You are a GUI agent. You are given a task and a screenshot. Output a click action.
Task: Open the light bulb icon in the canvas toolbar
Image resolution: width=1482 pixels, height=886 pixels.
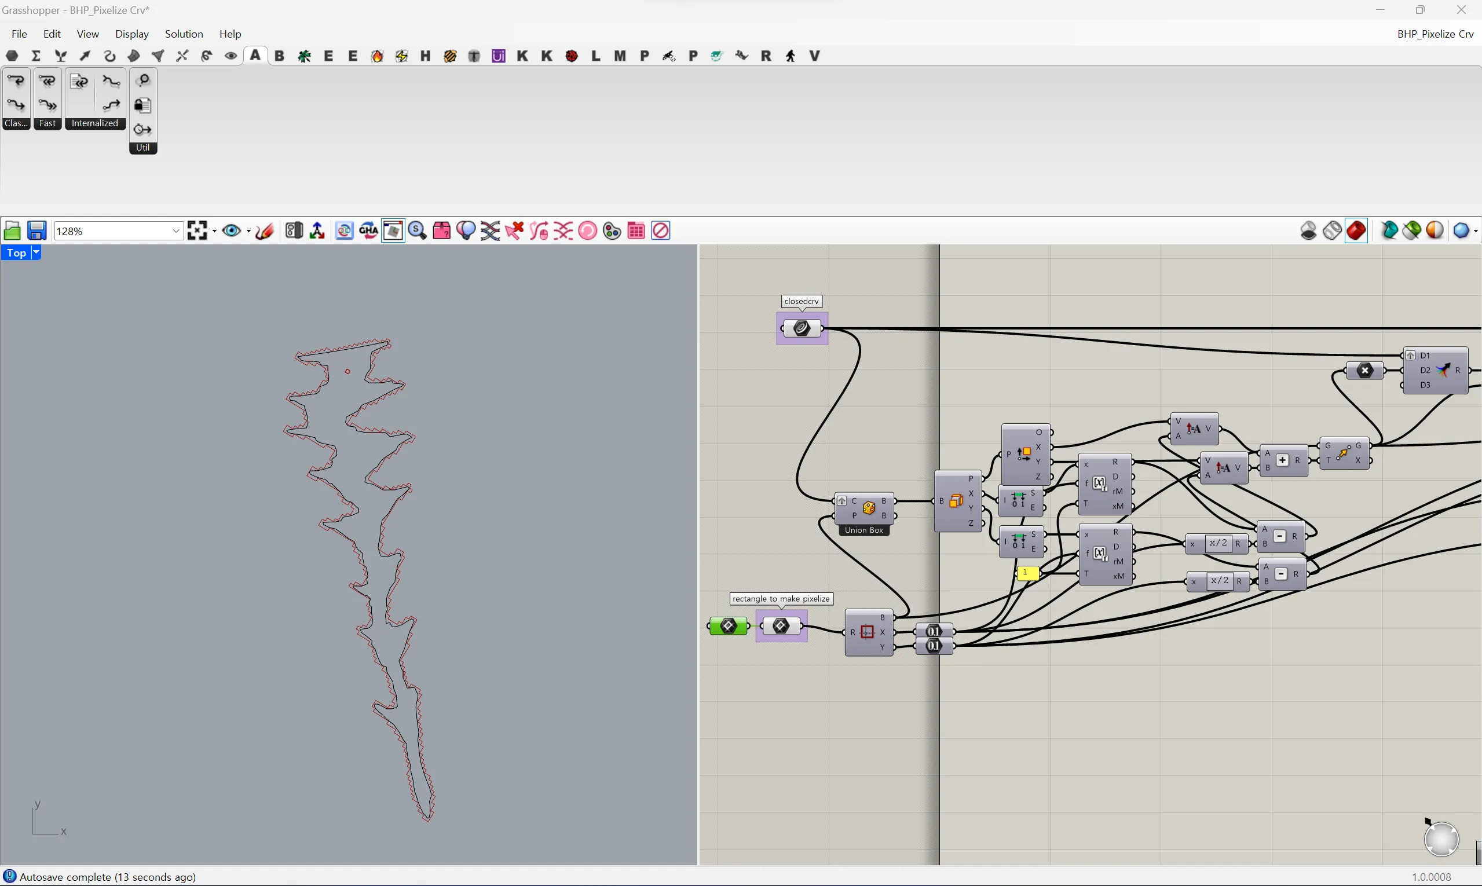(466, 230)
